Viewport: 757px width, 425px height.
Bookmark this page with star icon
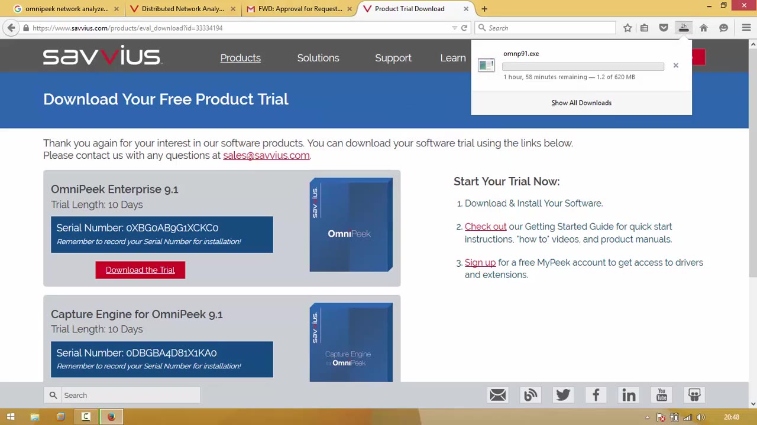627,28
